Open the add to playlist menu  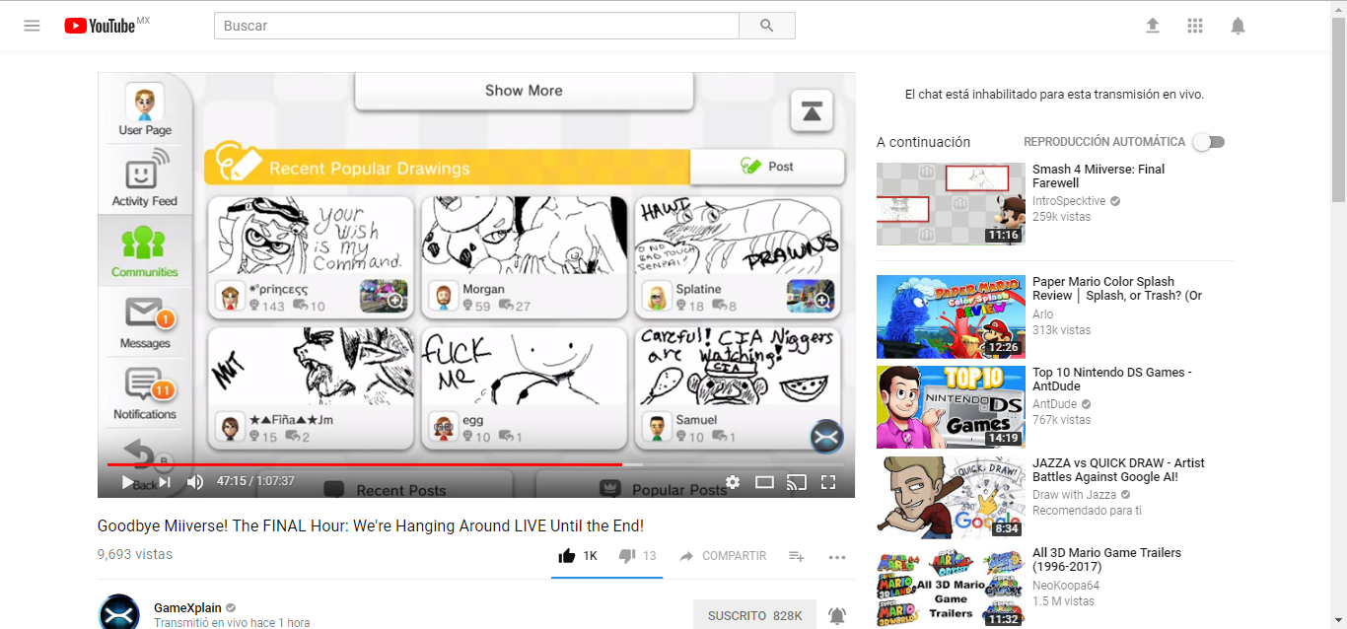click(797, 557)
